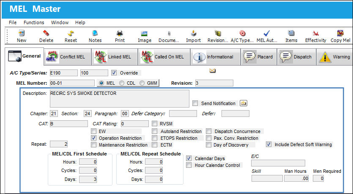Uncheck the Override checkbox
This screenshot has width=353, height=194.
pyautogui.click(x=114, y=72)
